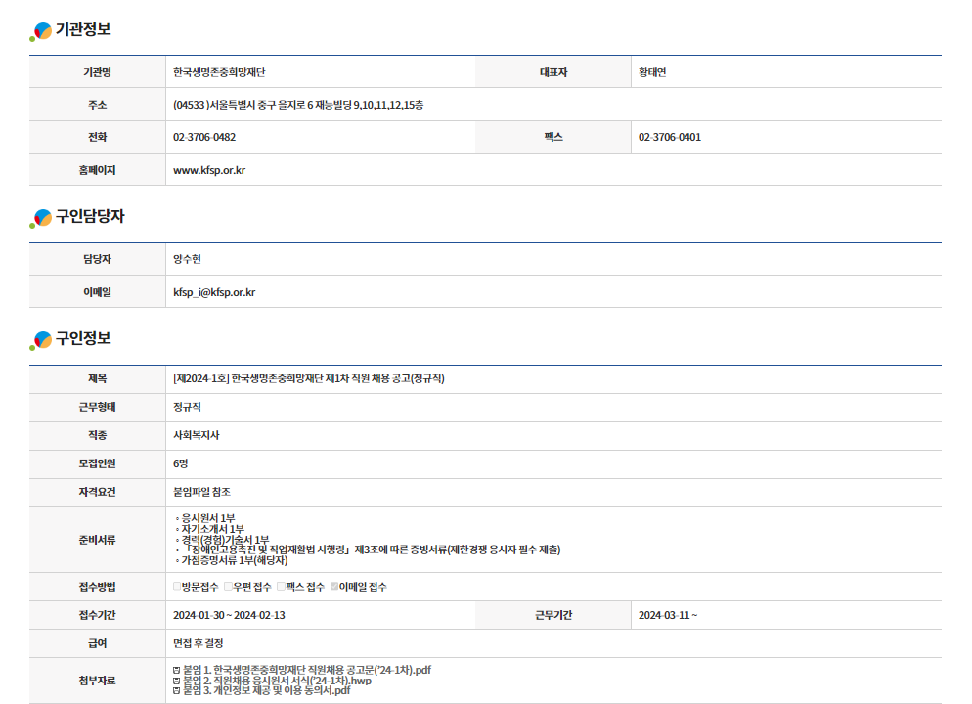Screen dimensions: 972x704
Task: Check the 방문접수 checkbox
Action: [x=177, y=587]
